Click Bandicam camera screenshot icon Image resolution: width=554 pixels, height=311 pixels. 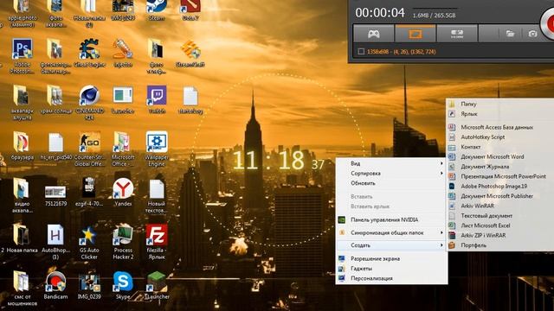532,34
